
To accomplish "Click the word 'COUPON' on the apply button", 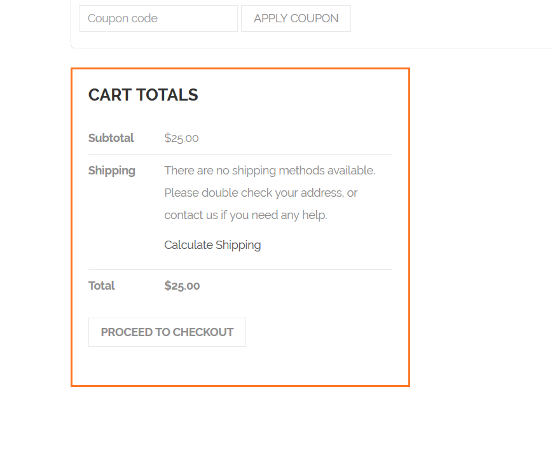I will coord(314,18).
